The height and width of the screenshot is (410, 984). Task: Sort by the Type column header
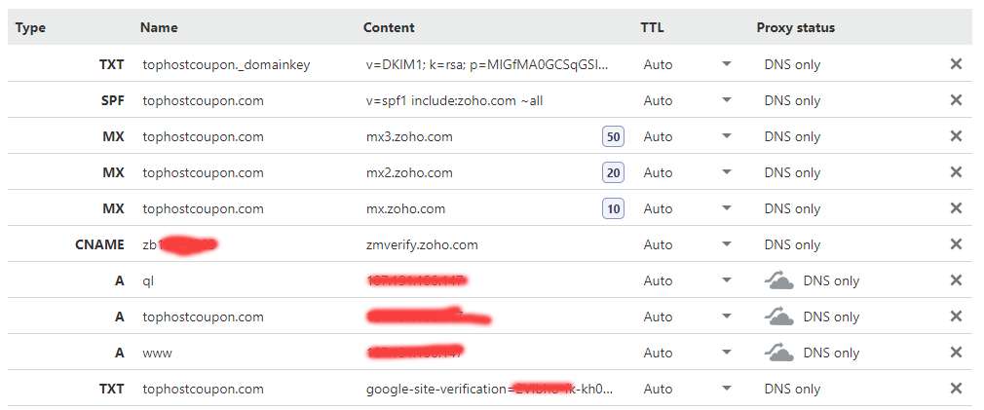pyautogui.click(x=31, y=27)
